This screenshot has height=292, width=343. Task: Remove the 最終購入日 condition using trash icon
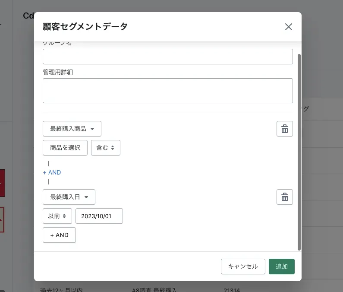click(x=284, y=197)
